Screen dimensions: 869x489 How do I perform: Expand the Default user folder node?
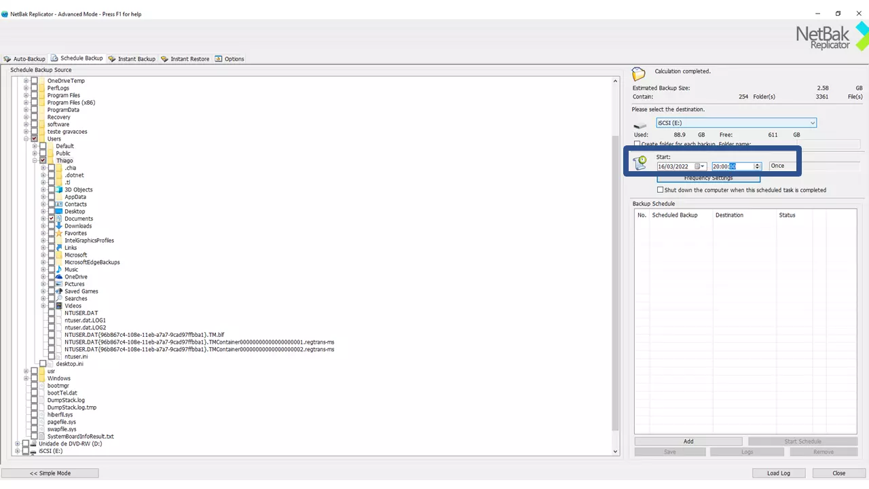pyautogui.click(x=35, y=146)
